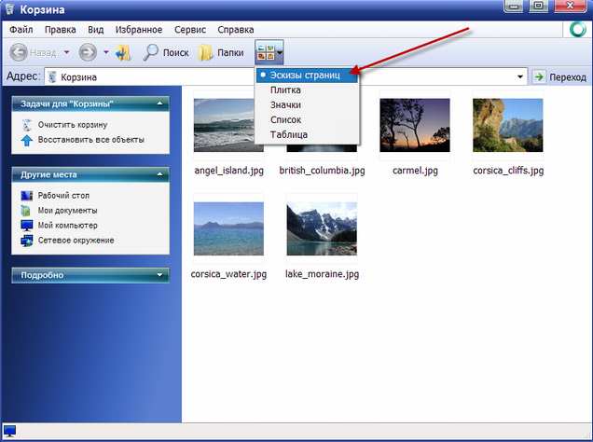Select Эскизы страниц view option

click(x=307, y=76)
